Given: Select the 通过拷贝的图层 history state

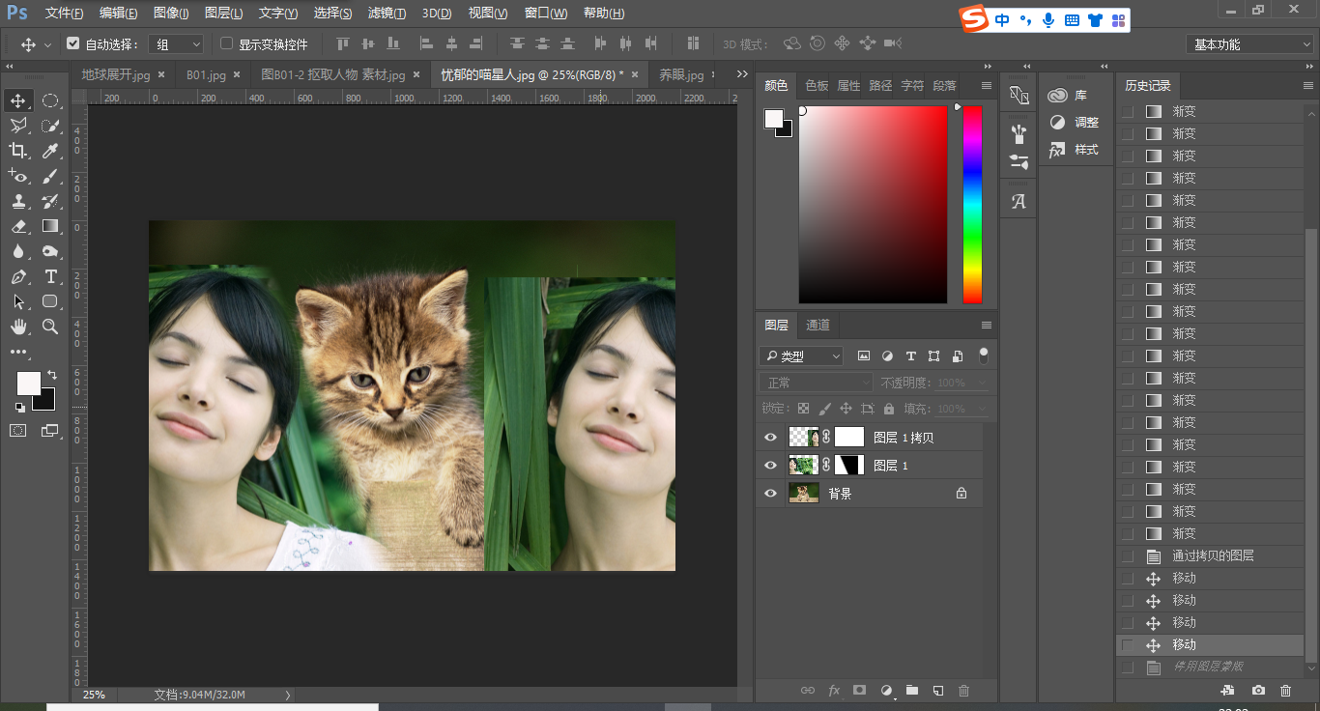Looking at the screenshot, I should [x=1212, y=556].
